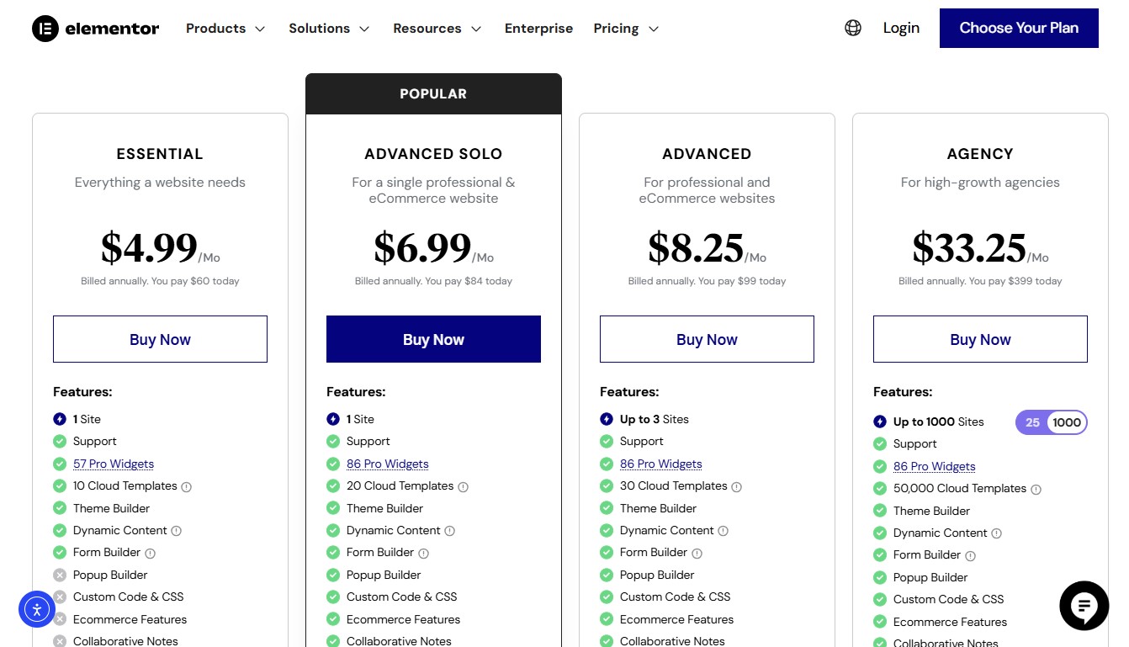Click info icon next to Form Builder on Agency
Viewport: 1129px width, 647px height.
click(971, 555)
